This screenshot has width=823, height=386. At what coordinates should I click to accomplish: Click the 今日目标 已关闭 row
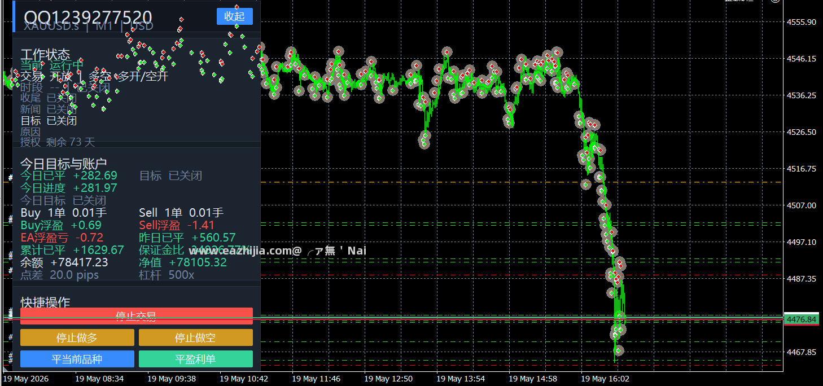click(63, 200)
